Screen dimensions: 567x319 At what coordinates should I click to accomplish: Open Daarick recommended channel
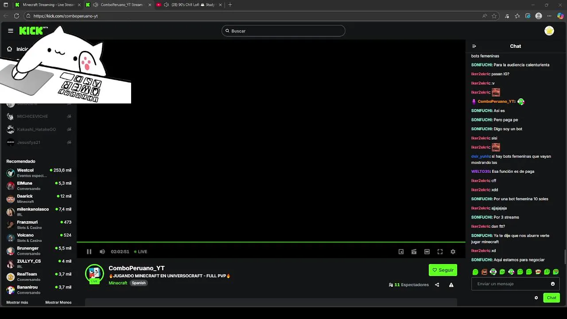pyautogui.click(x=39, y=199)
